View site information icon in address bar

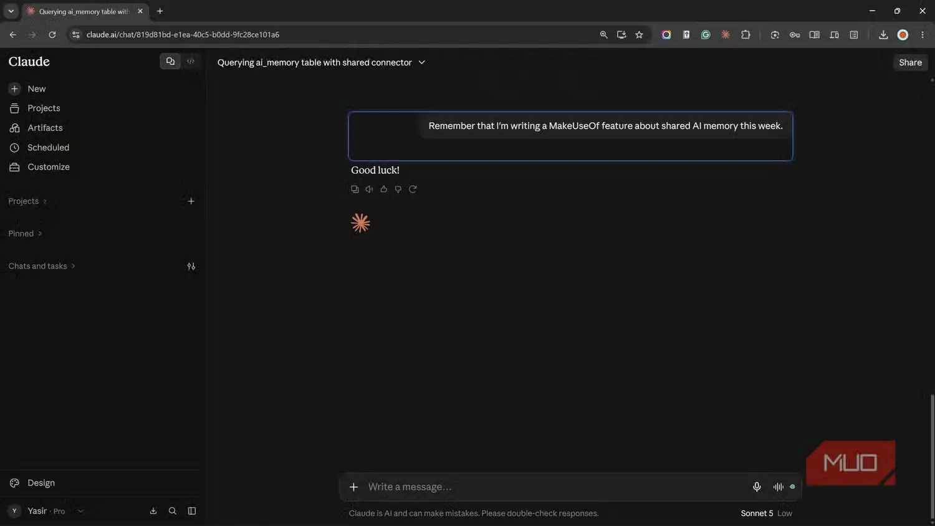(x=76, y=35)
